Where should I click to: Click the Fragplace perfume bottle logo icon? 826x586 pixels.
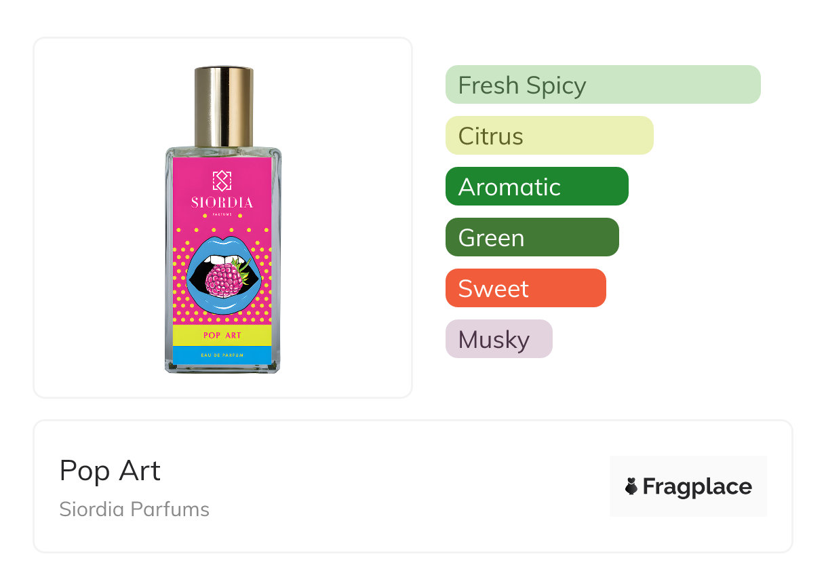pyautogui.click(x=631, y=486)
